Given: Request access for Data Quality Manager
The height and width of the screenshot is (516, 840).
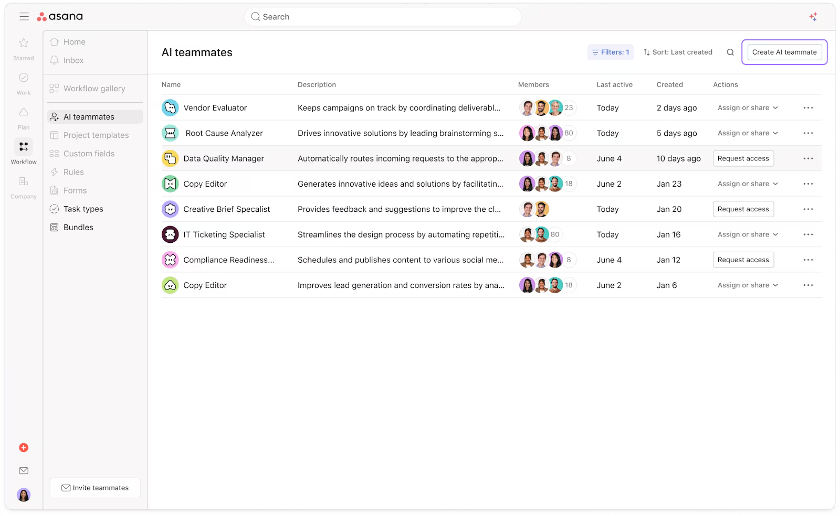Looking at the screenshot, I should click(x=743, y=158).
